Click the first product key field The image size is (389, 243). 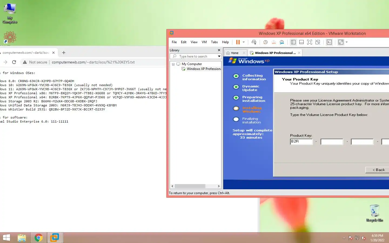pos(301,141)
